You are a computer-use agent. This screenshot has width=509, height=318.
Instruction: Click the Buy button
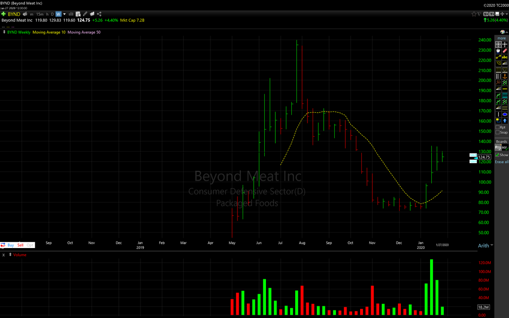click(11, 245)
